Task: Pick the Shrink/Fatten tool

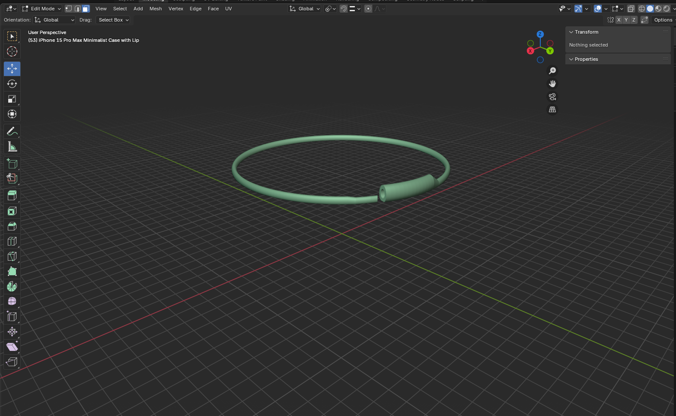Action: 12,332
